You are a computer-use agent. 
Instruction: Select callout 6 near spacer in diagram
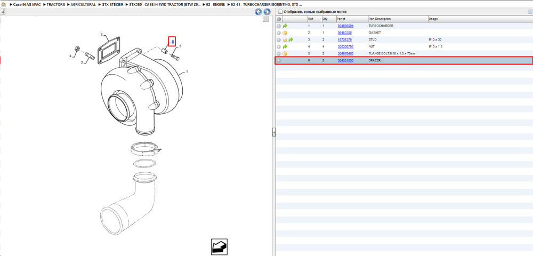[x=172, y=42]
